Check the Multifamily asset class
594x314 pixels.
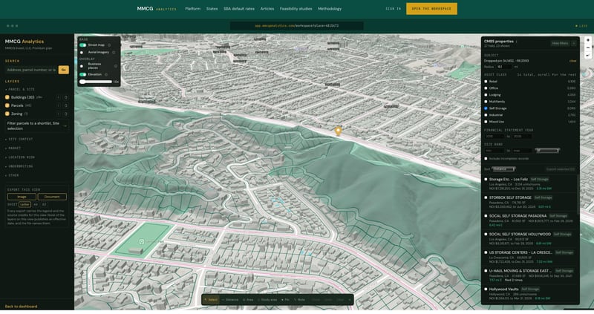(486, 102)
